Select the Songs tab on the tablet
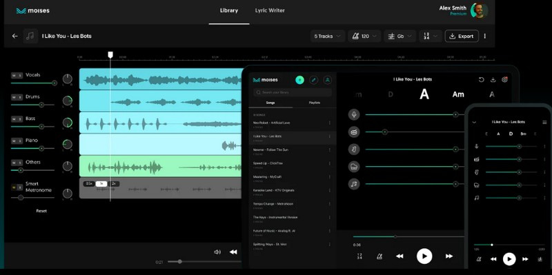The image size is (552, 275). 270,103
